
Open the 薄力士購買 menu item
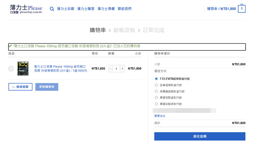pyautogui.click(x=86, y=9)
